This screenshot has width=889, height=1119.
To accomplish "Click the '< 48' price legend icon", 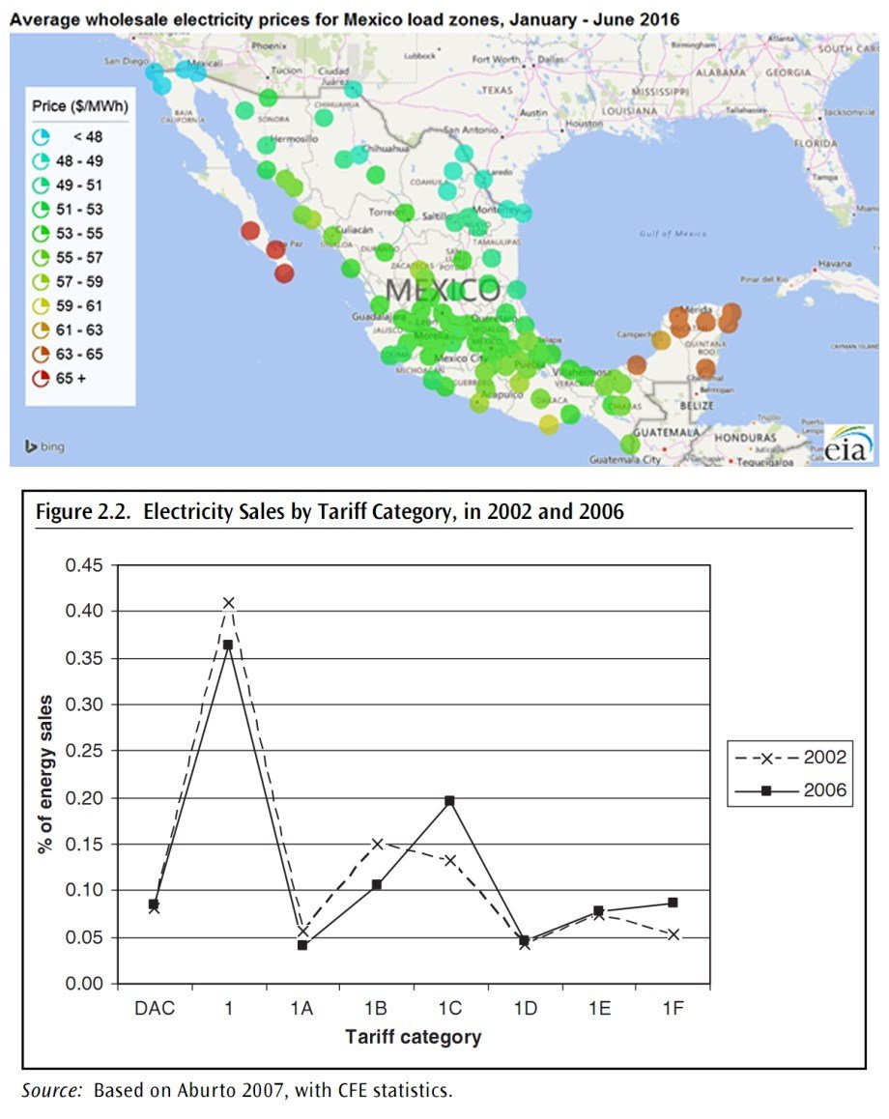I will point(41,136).
